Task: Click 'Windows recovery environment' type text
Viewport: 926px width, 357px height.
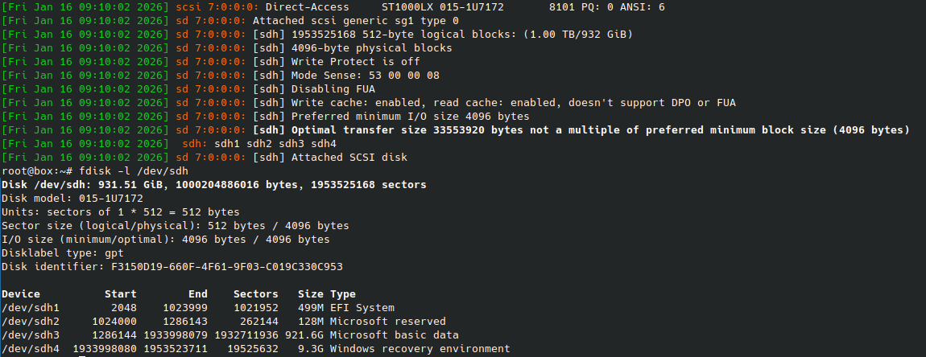Action: point(420,348)
